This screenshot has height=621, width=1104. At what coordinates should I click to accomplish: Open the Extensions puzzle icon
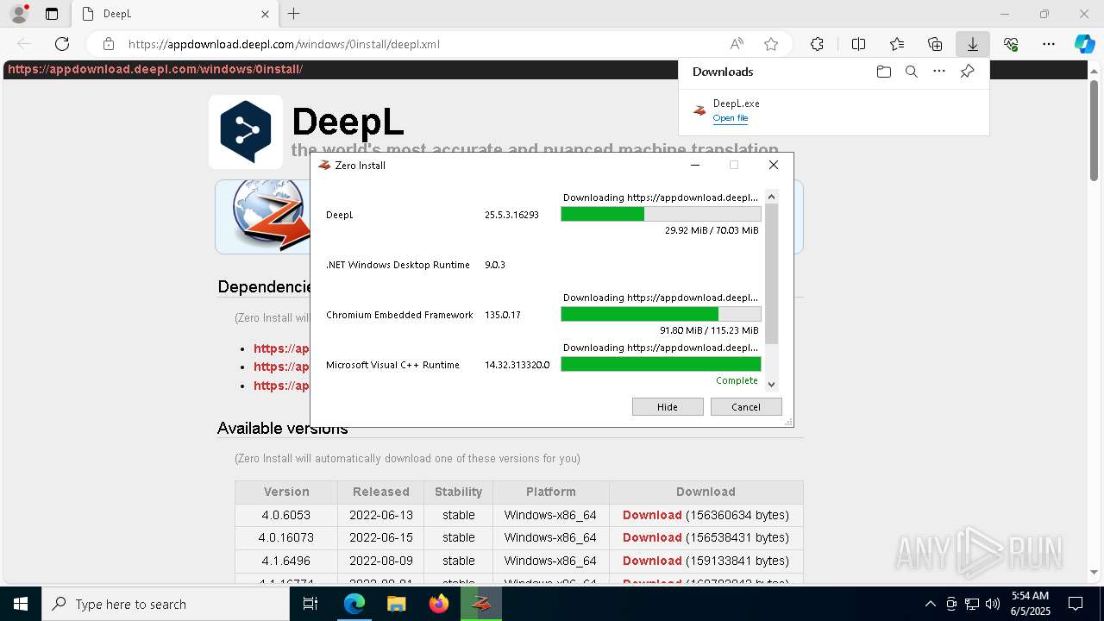pos(817,44)
